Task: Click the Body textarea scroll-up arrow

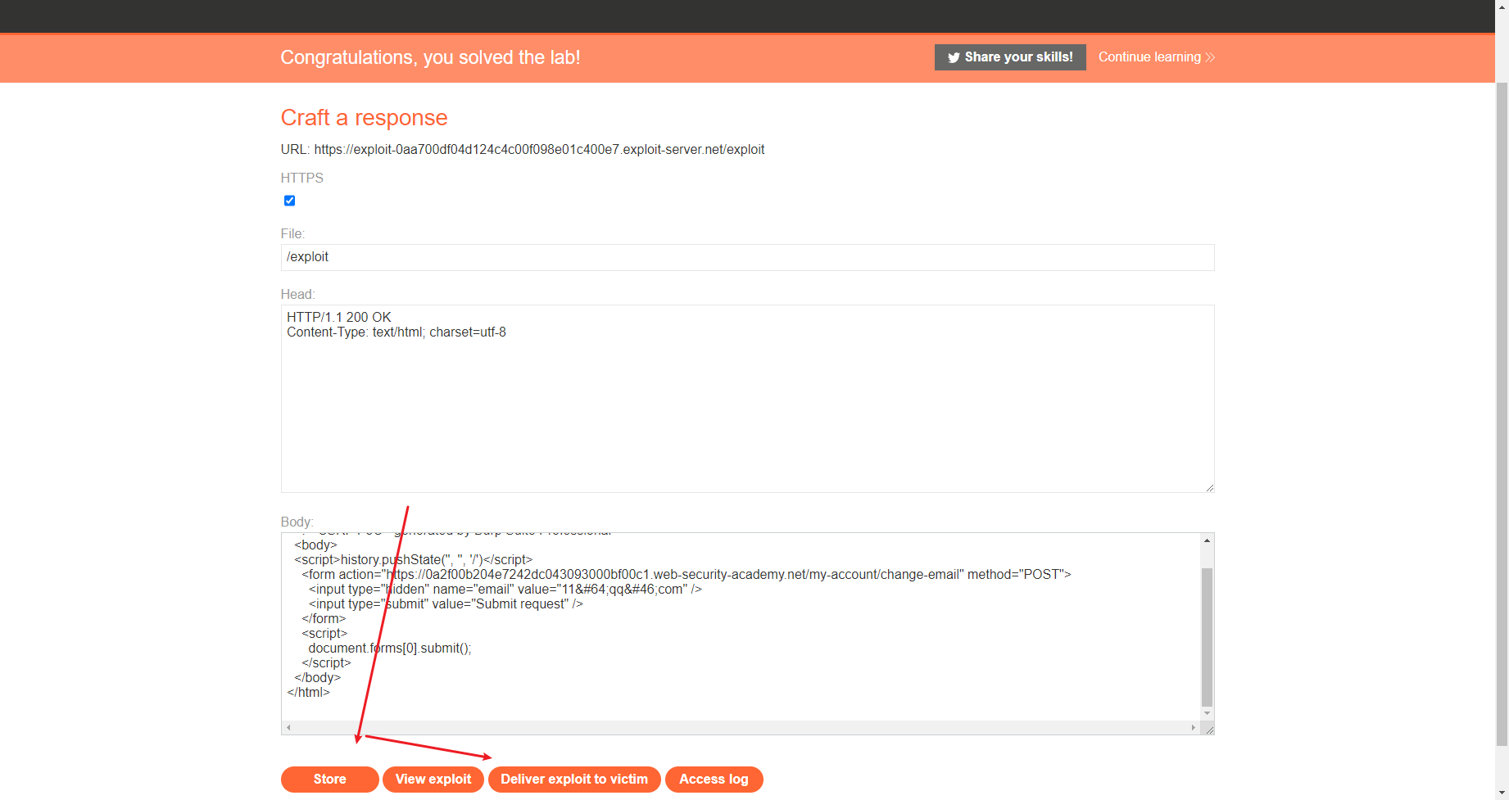Action: pyautogui.click(x=1207, y=540)
